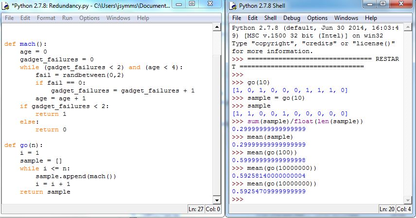Click the IDLE icon in Redundancy.py title bar
The image size is (416, 218).
[6, 6]
